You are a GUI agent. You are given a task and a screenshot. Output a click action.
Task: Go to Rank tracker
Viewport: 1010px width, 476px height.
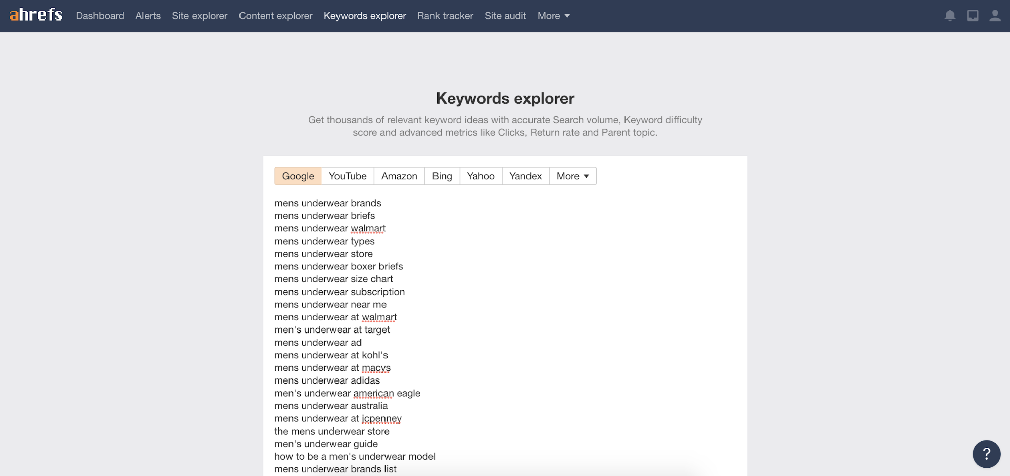click(x=445, y=16)
